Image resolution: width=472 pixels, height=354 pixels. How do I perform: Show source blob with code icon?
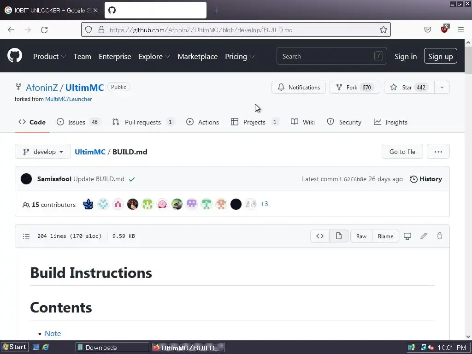click(x=320, y=236)
